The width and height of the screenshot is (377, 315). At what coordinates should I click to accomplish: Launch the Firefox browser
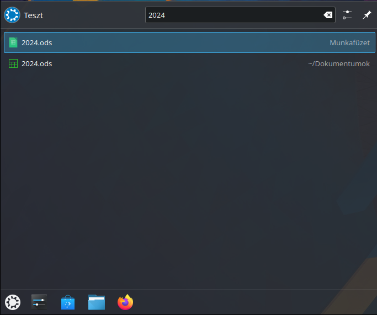click(x=125, y=302)
